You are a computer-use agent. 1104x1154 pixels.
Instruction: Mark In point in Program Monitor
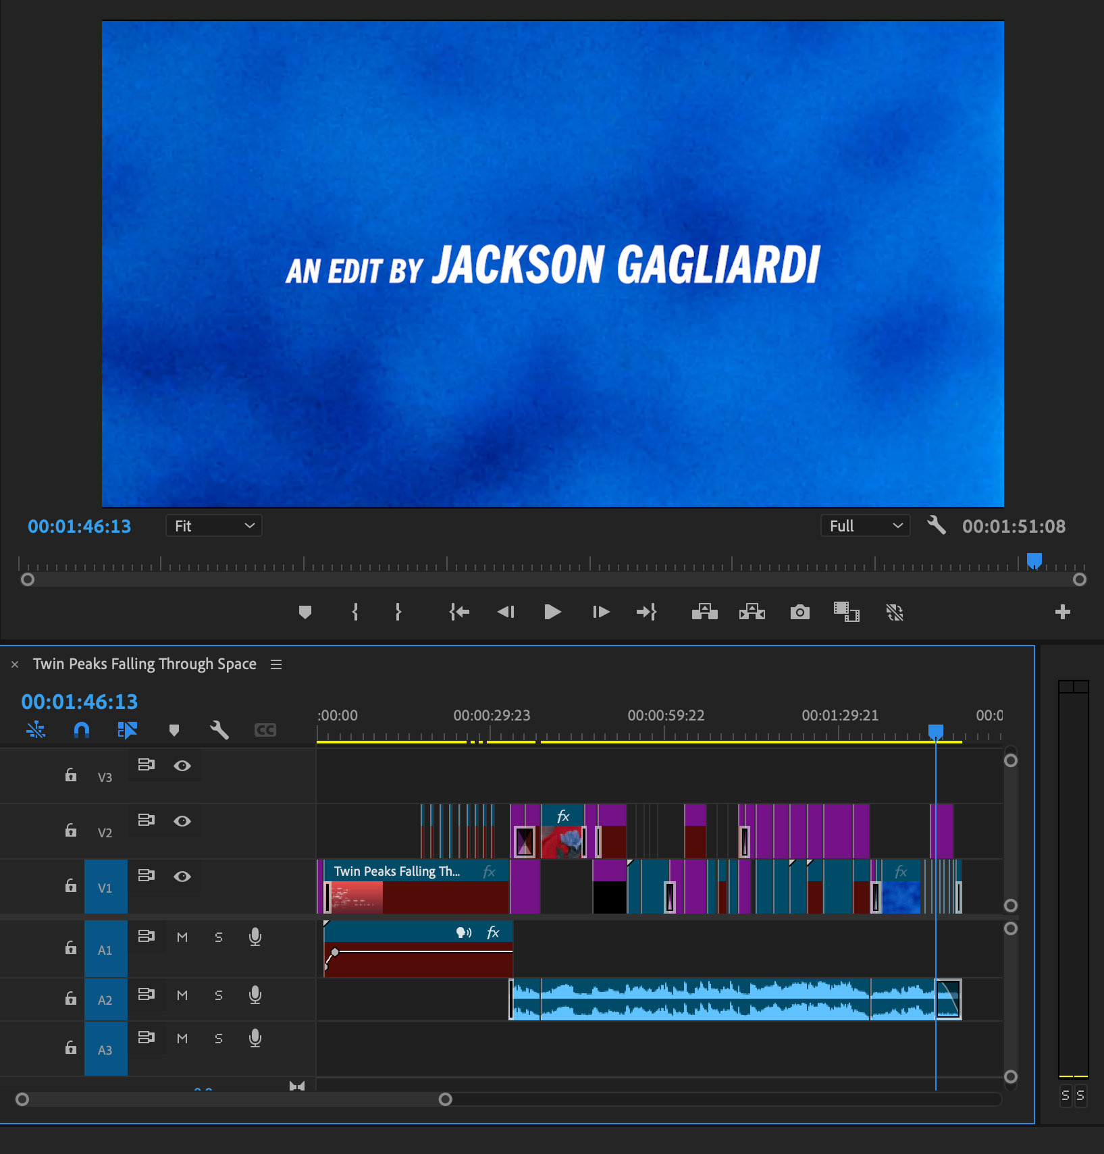point(355,612)
